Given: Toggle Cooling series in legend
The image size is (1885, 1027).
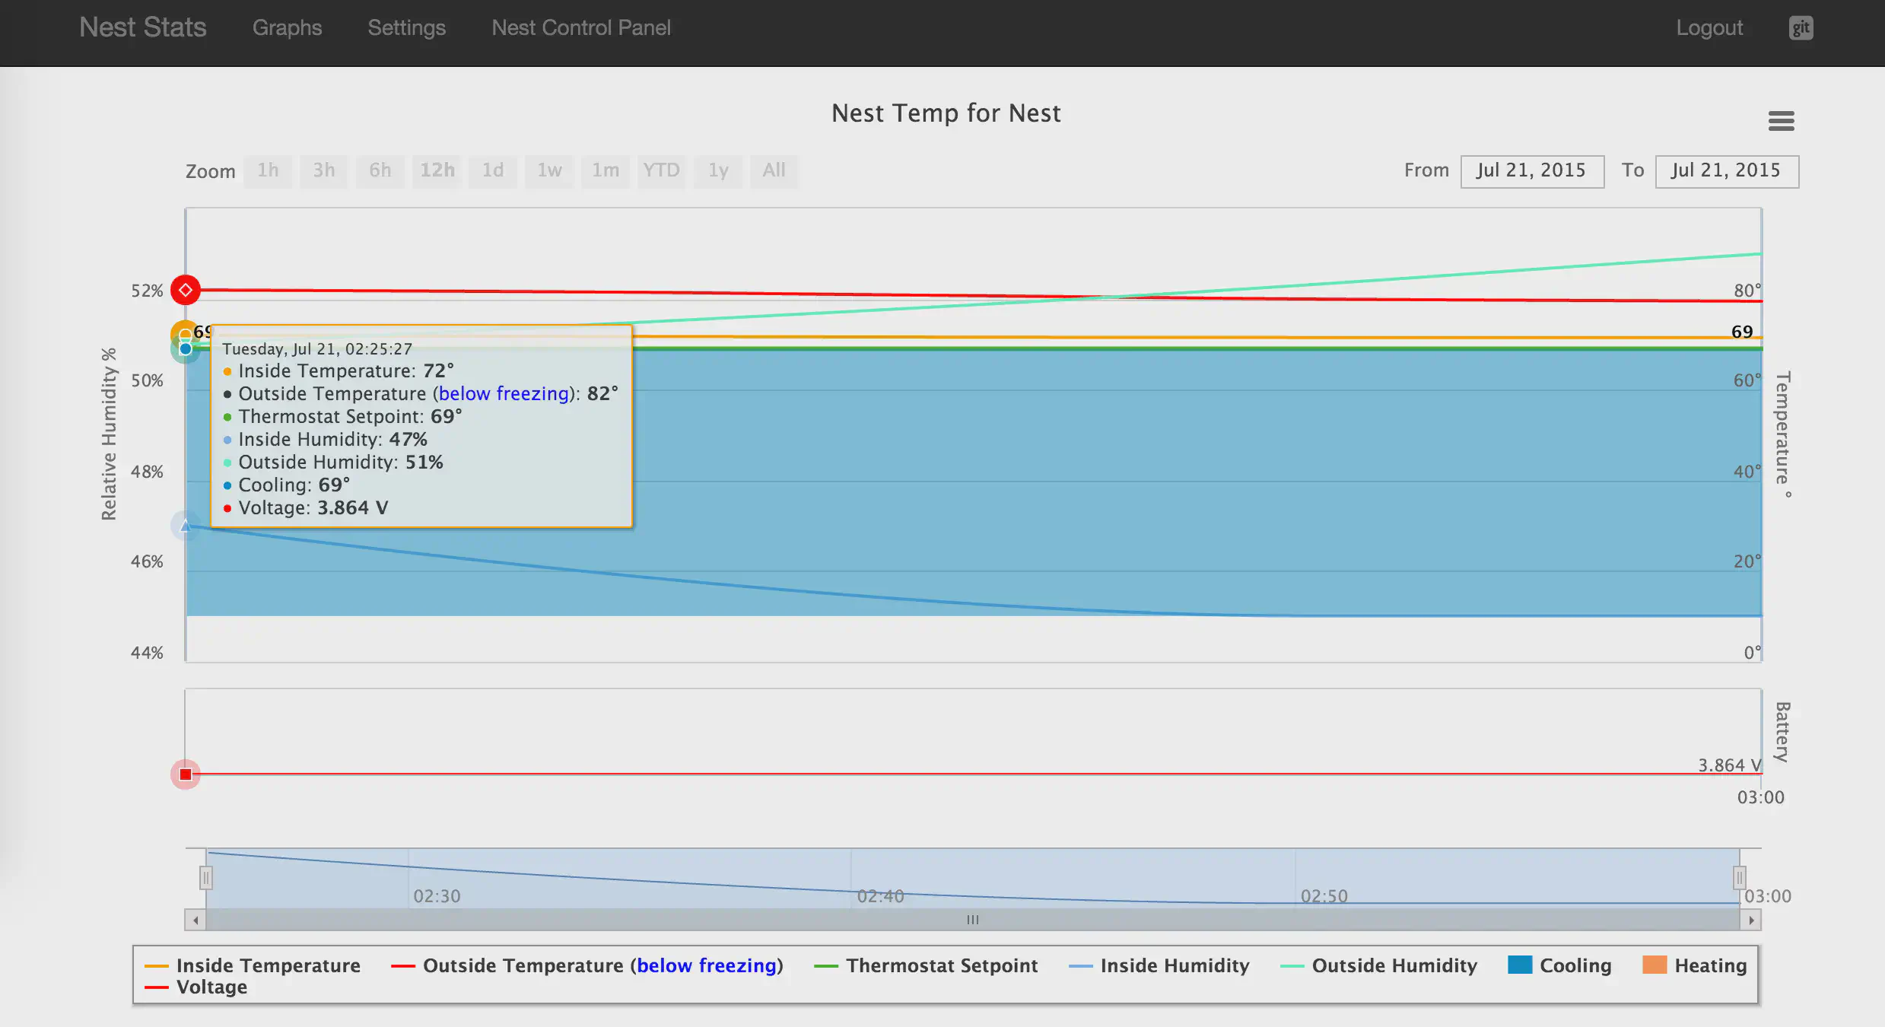Looking at the screenshot, I should click(x=1575, y=965).
